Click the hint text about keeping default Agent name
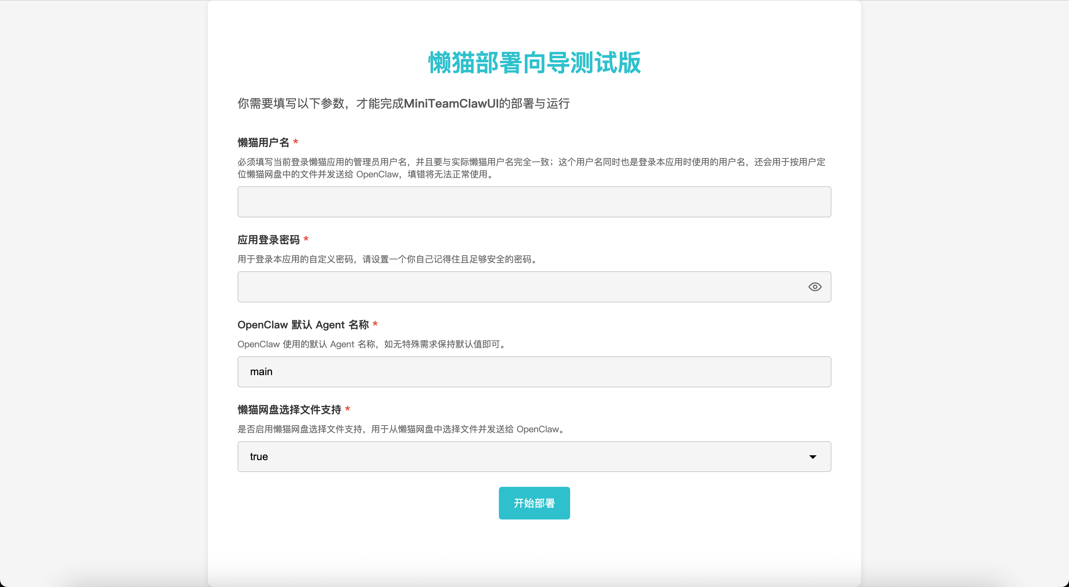The width and height of the screenshot is (1069, 587). click(373, 344)
